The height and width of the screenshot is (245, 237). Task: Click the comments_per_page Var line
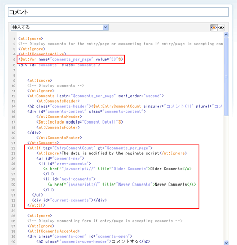(x=71, y=59)
